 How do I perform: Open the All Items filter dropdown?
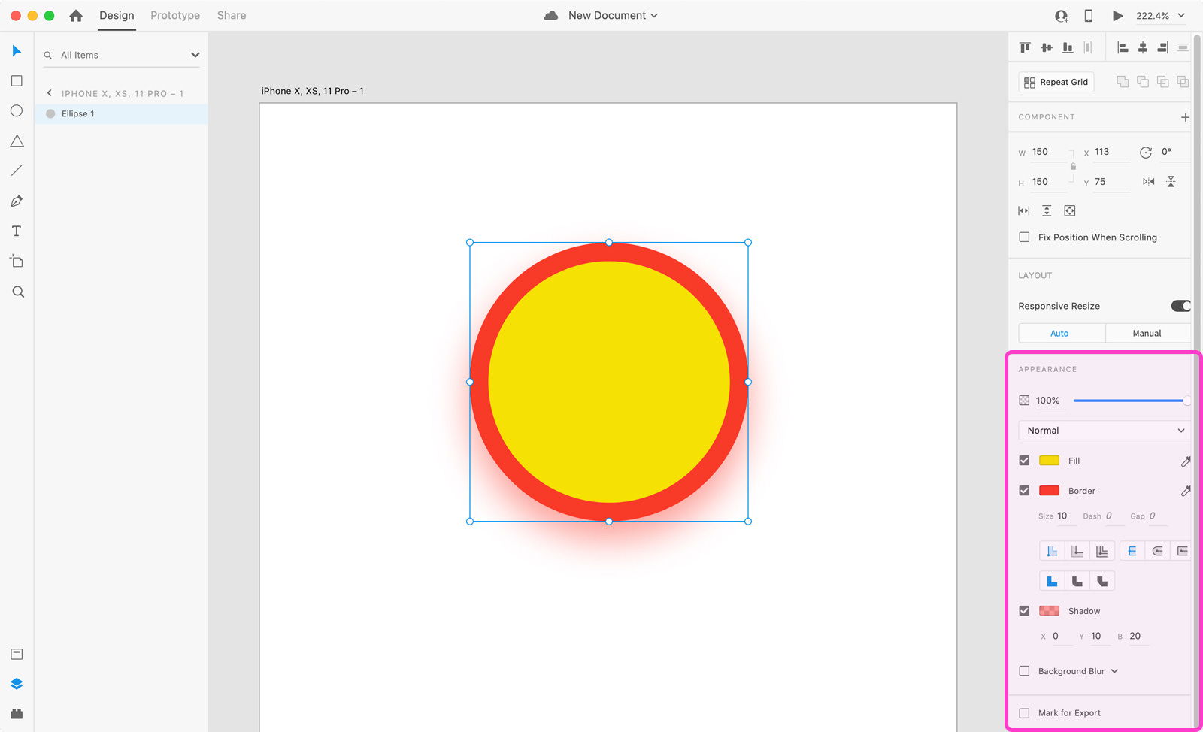click(195, 55)
